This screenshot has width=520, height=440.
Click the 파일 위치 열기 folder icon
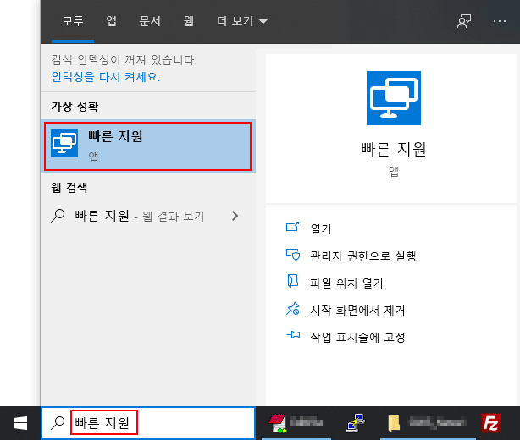(x=293, y=283)
